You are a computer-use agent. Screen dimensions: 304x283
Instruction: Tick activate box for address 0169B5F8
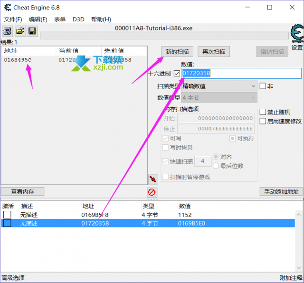7,215
